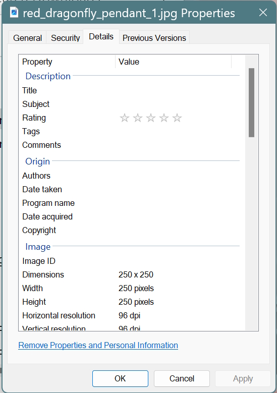This screenshot has height=393, width=277.
Task: Click Remove Properties and Personal Information link
Action: coord(98,345)
